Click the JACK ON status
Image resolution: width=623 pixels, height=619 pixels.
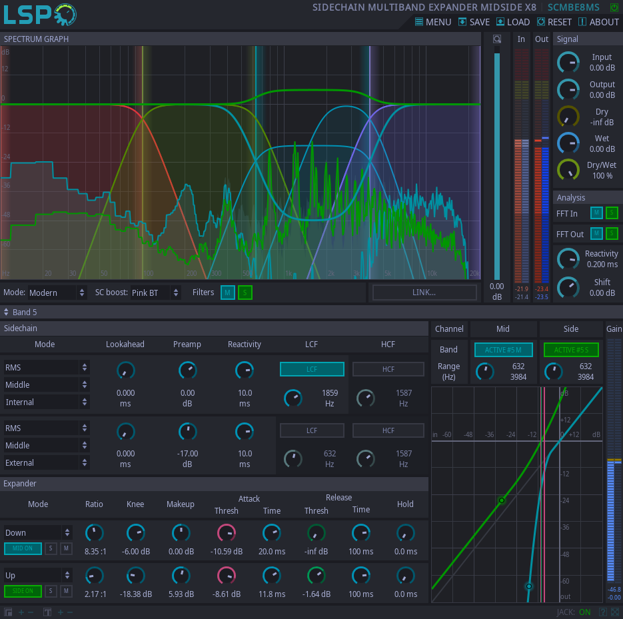574,612
